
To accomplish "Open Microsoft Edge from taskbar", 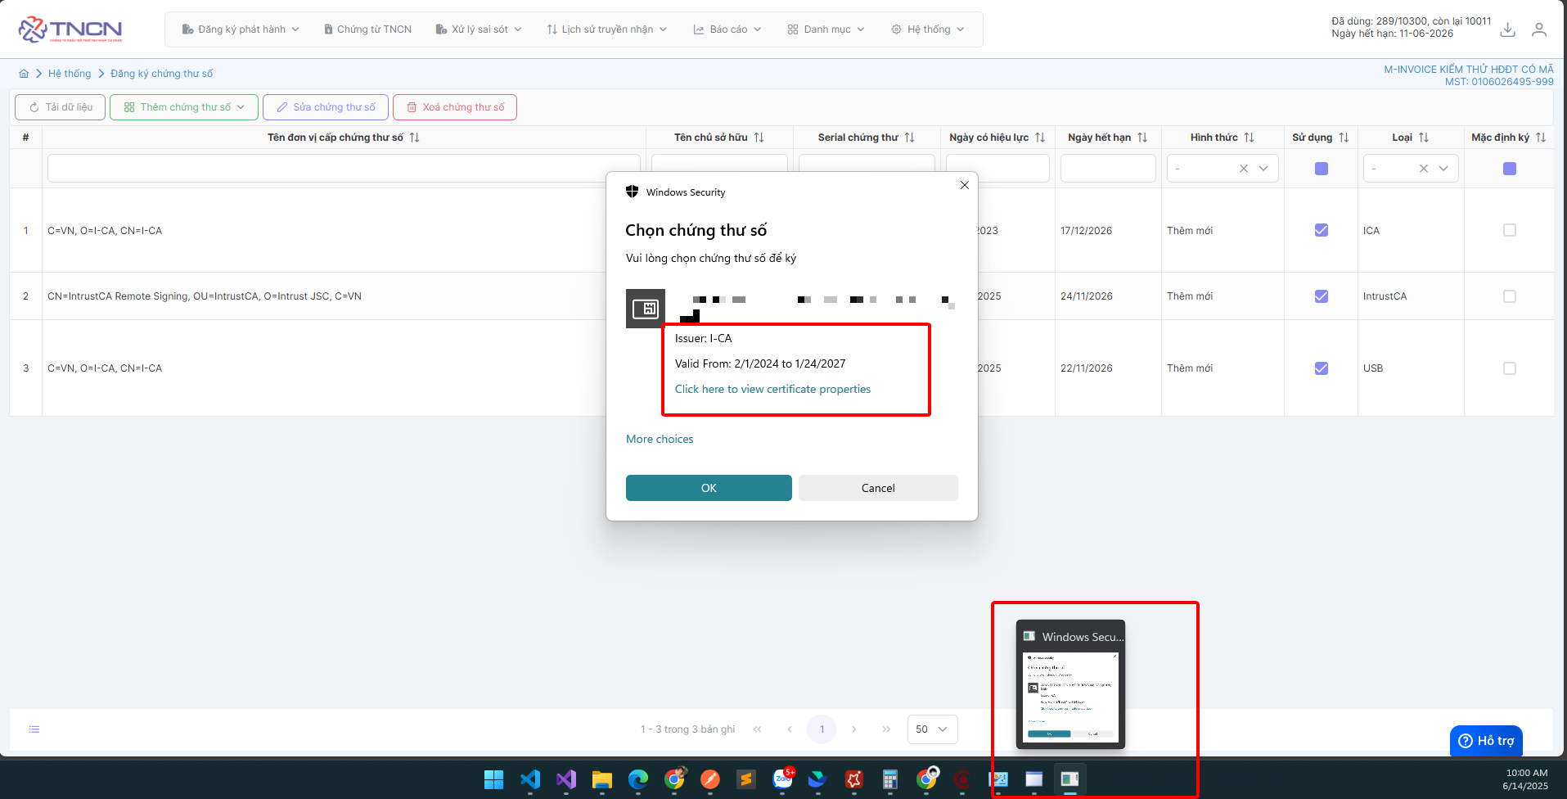I will pyautogui.click(x=638, y=779).
